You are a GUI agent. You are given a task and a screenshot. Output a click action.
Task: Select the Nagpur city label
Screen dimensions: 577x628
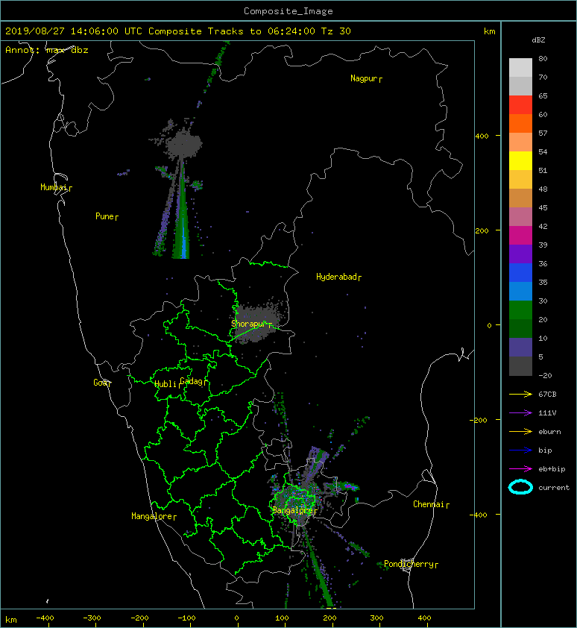[x=364, y=78]
